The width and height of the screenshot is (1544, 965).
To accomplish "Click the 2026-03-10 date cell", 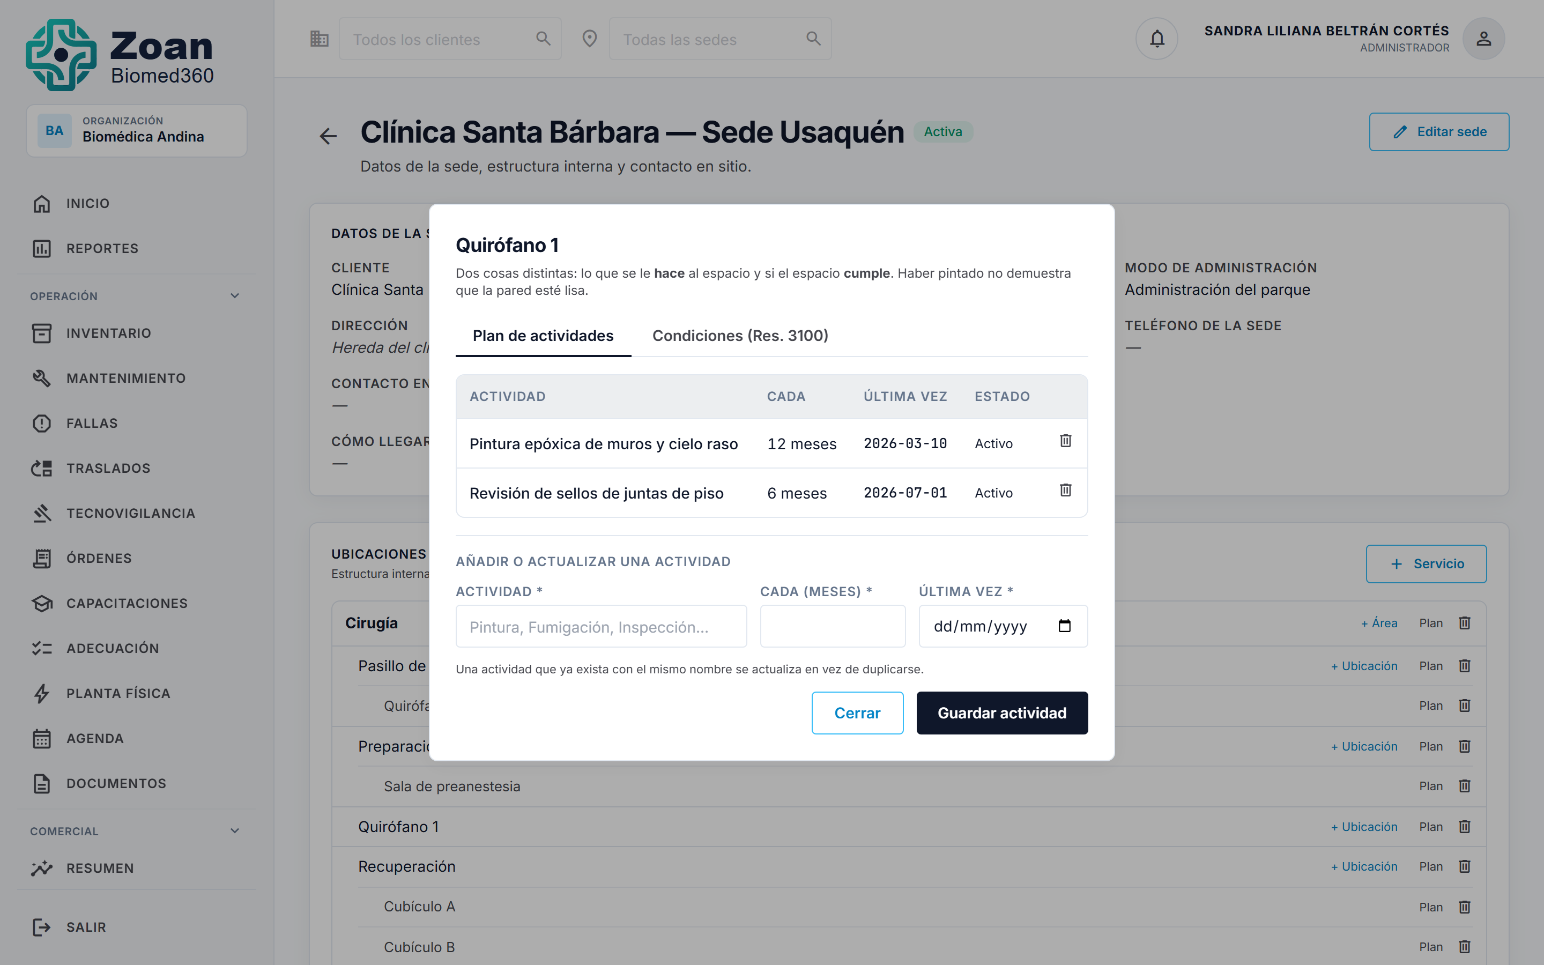I will click(x=905, y=443).
